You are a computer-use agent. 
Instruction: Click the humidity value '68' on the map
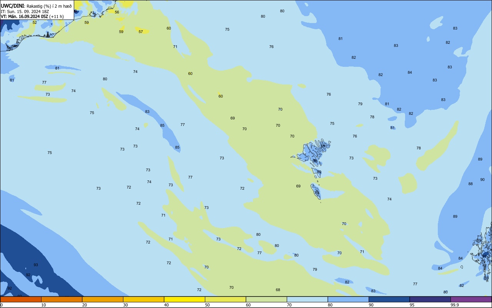tap(278, 290)
